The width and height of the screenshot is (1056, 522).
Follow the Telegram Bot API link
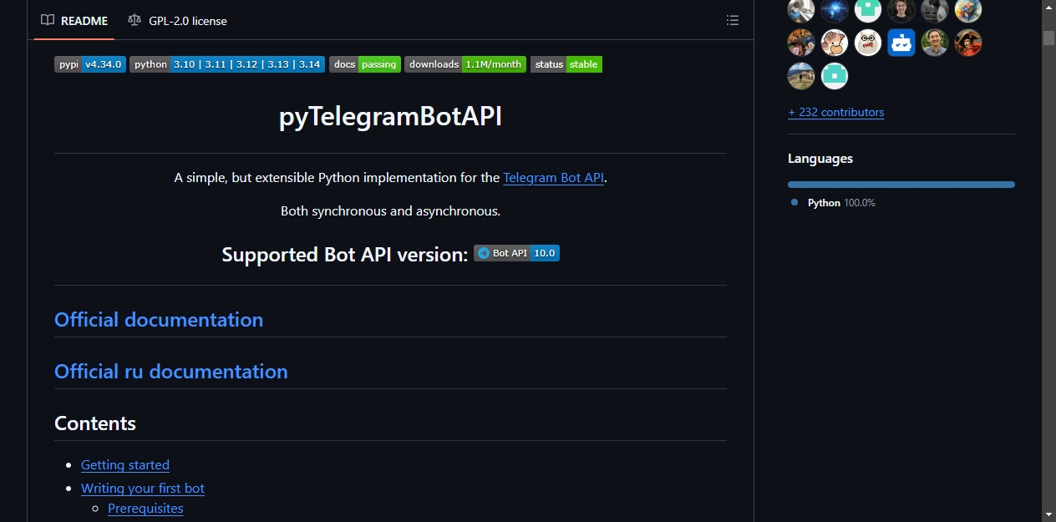[553, 178]
